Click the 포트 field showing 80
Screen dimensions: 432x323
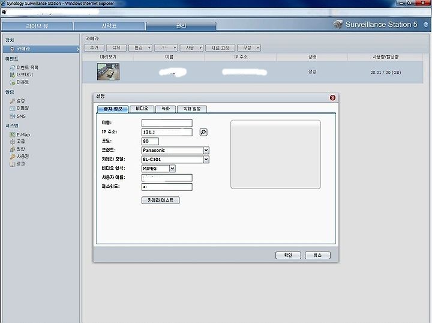pos(150,141)
